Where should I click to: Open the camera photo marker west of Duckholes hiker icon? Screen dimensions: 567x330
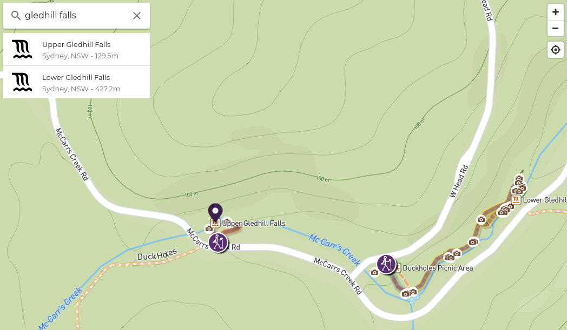(x=374, y=272)
